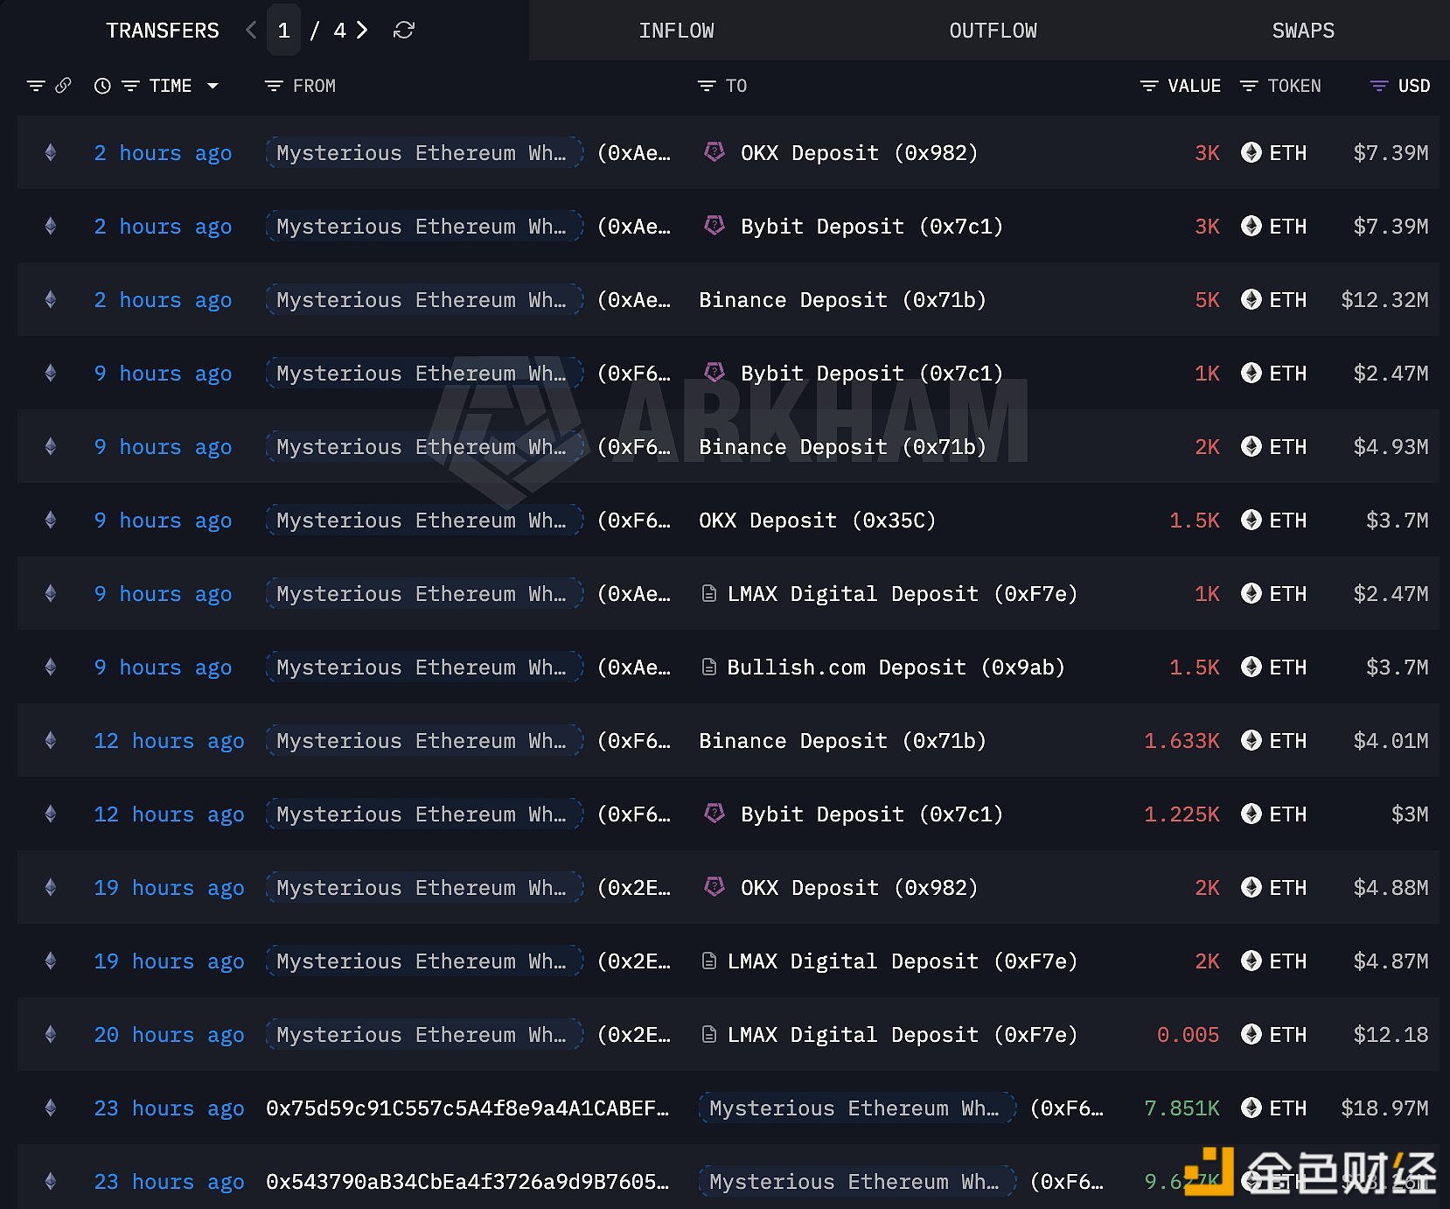The image size is (1450, 1209).
Task: Click the USD amount "$18.97M"
Action: [1384, 1108]
